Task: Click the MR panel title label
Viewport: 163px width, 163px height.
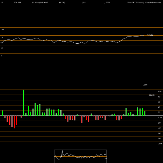Action: [145, 85]
